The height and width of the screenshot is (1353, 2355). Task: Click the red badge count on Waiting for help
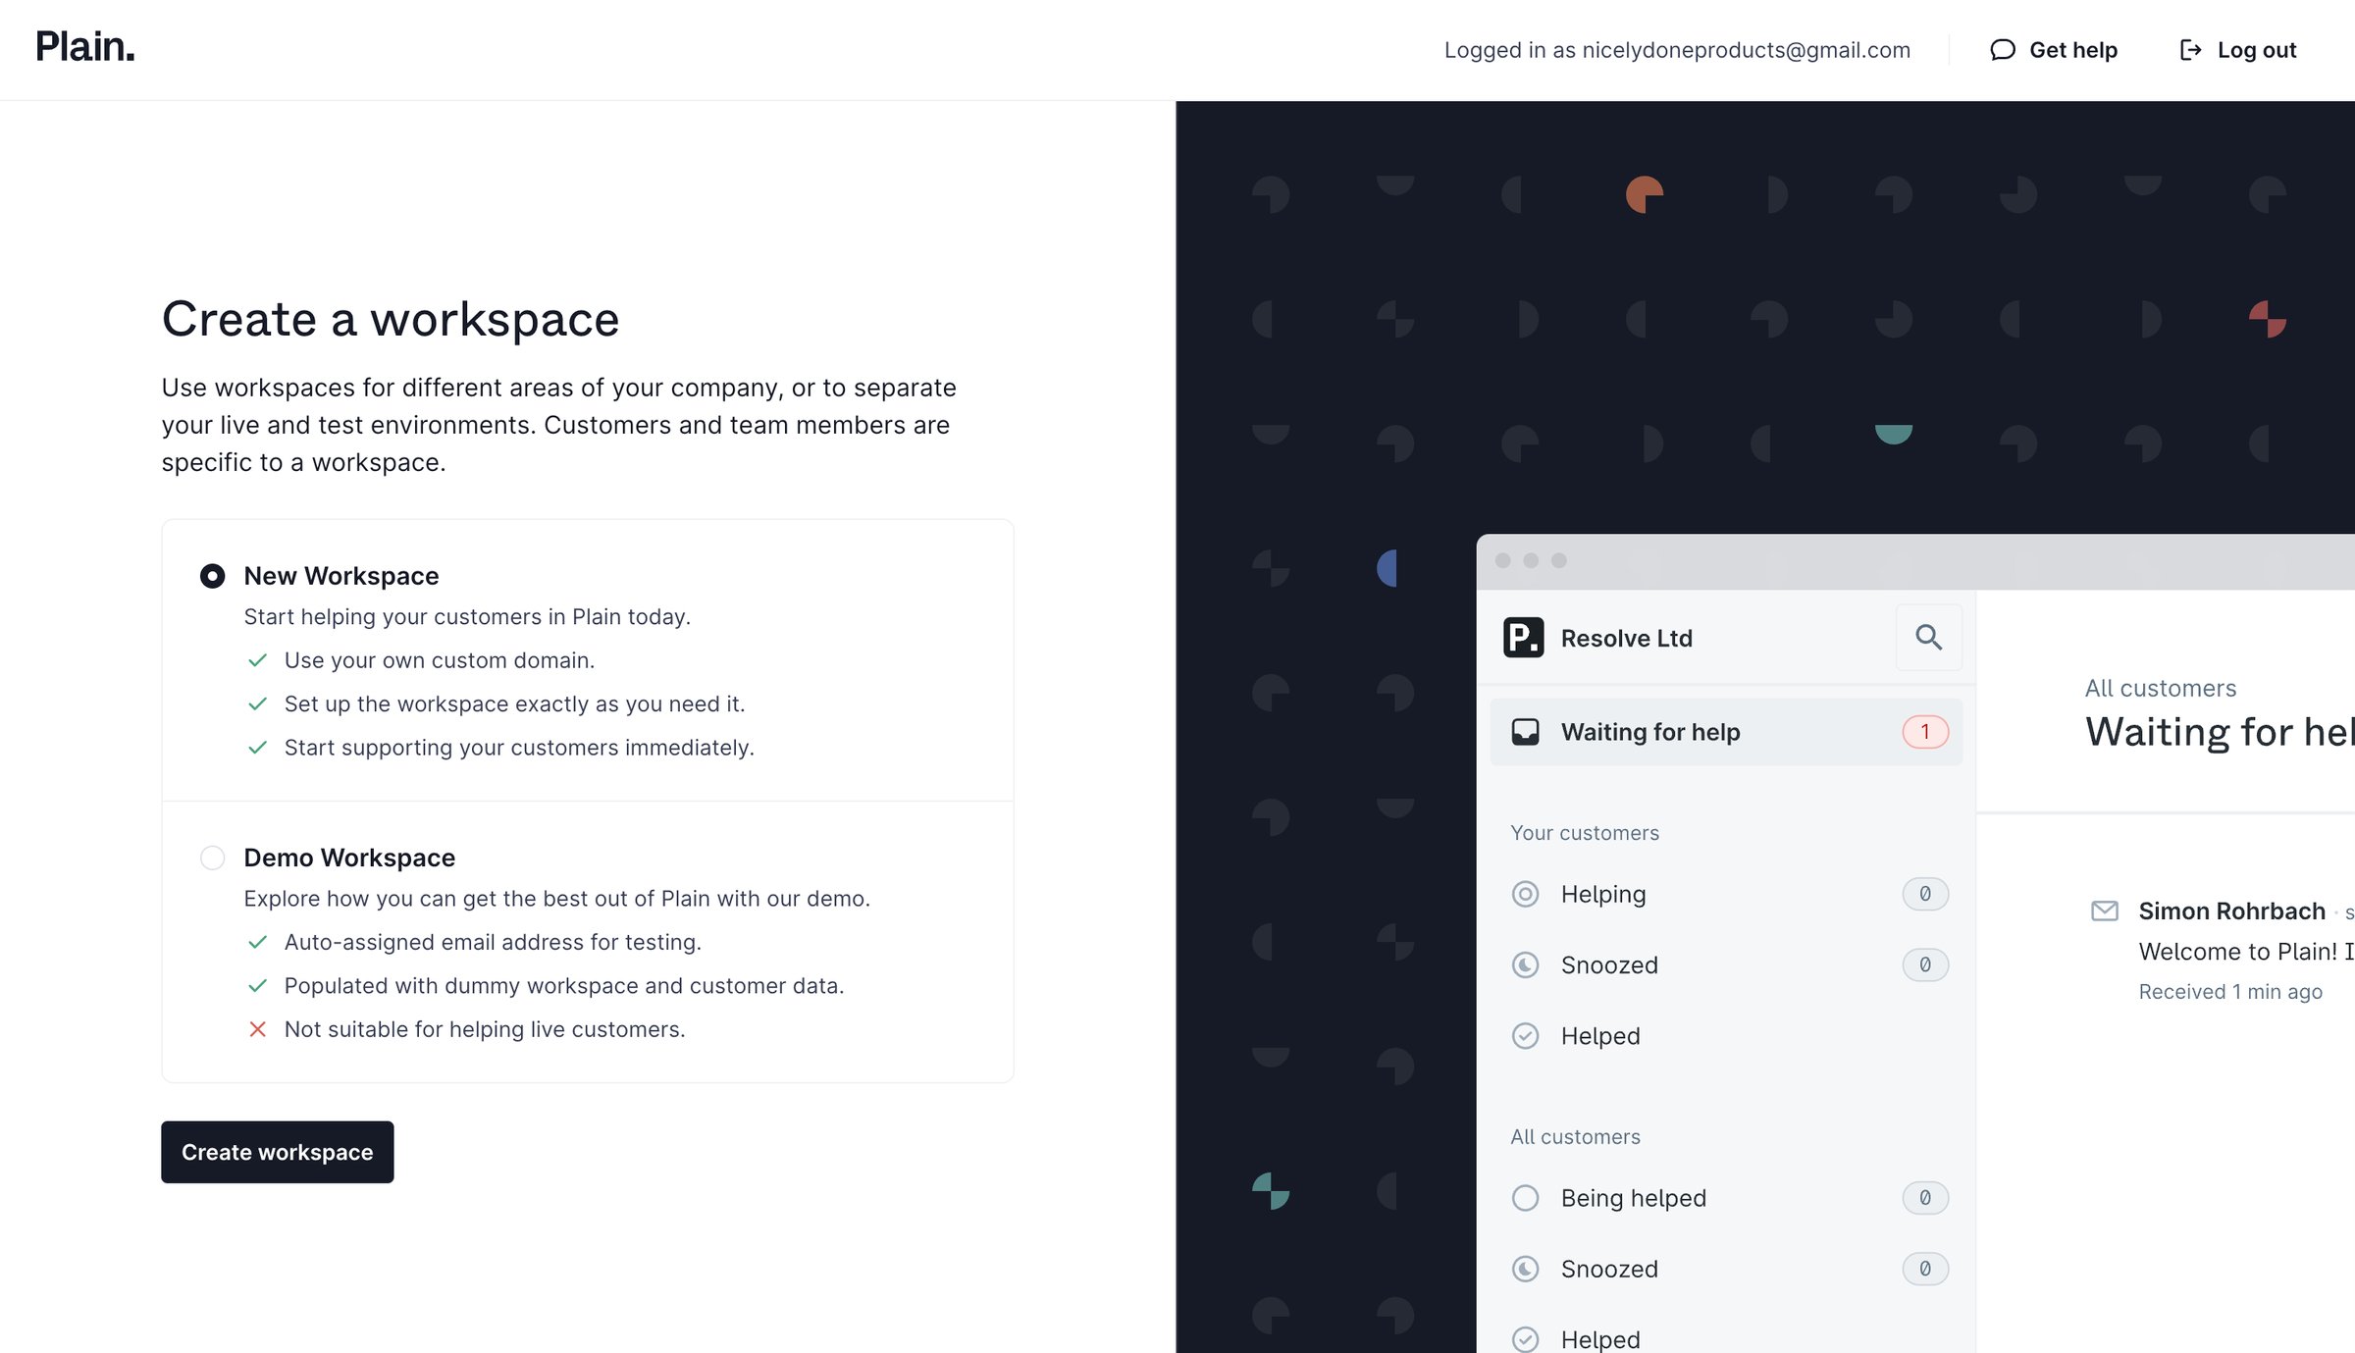click(1925, 732)
